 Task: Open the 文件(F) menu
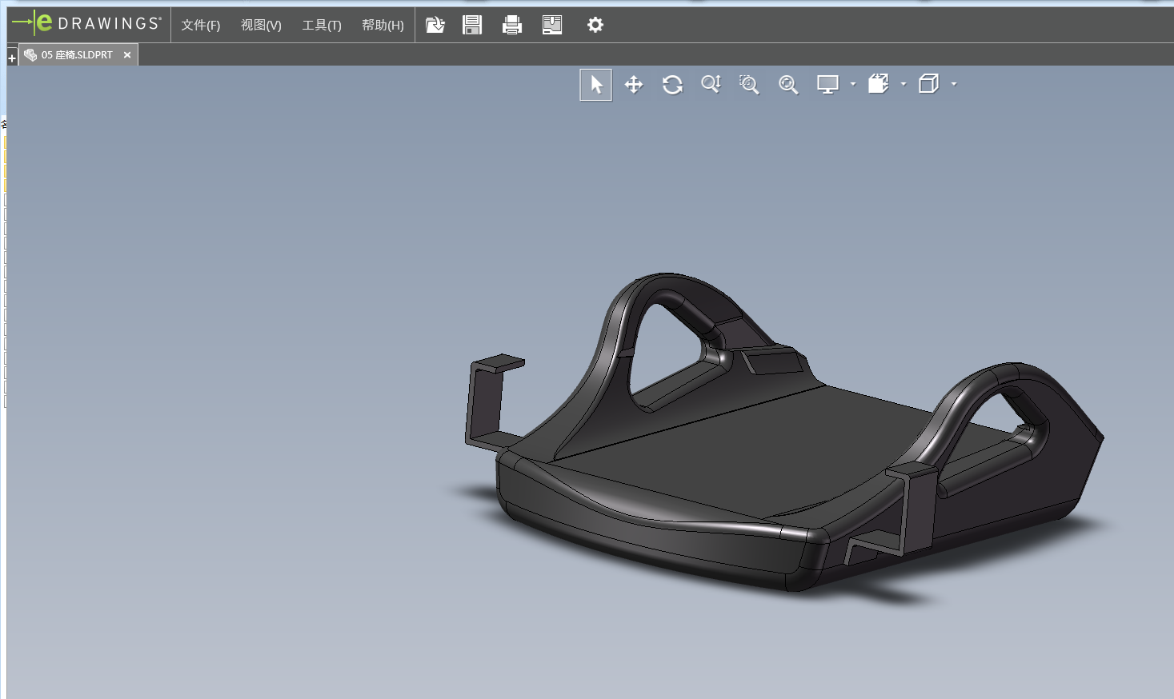200,25
